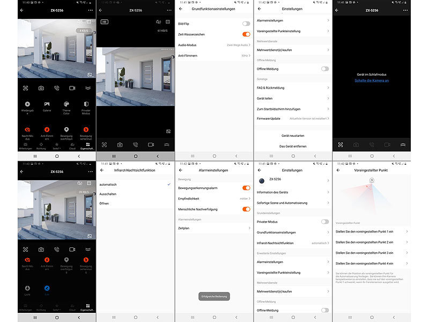Open the Galerie icon
429x322 pixels.
pyautogui.click(x=47, y=104)
